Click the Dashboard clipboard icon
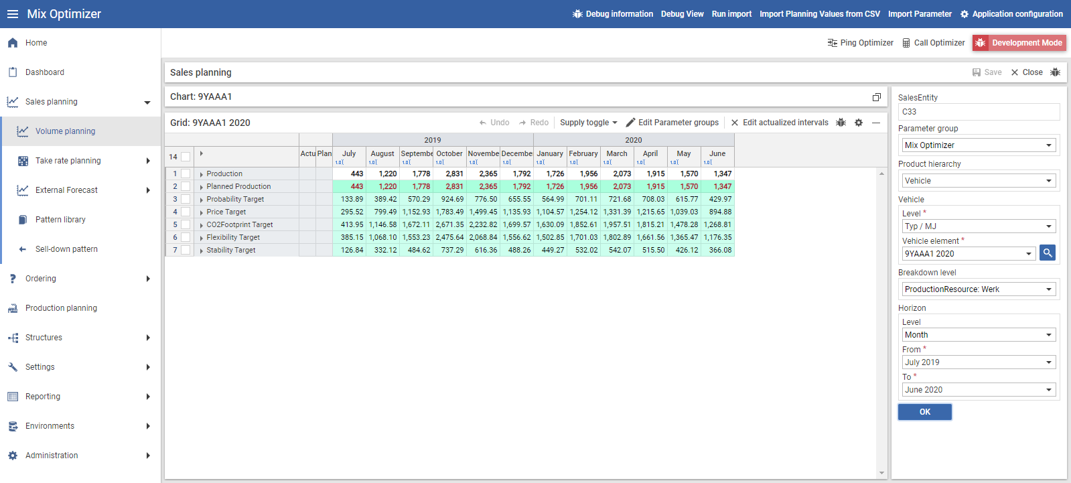Image resolution: width=1071 pixels, height=483 pixels. 13,72
